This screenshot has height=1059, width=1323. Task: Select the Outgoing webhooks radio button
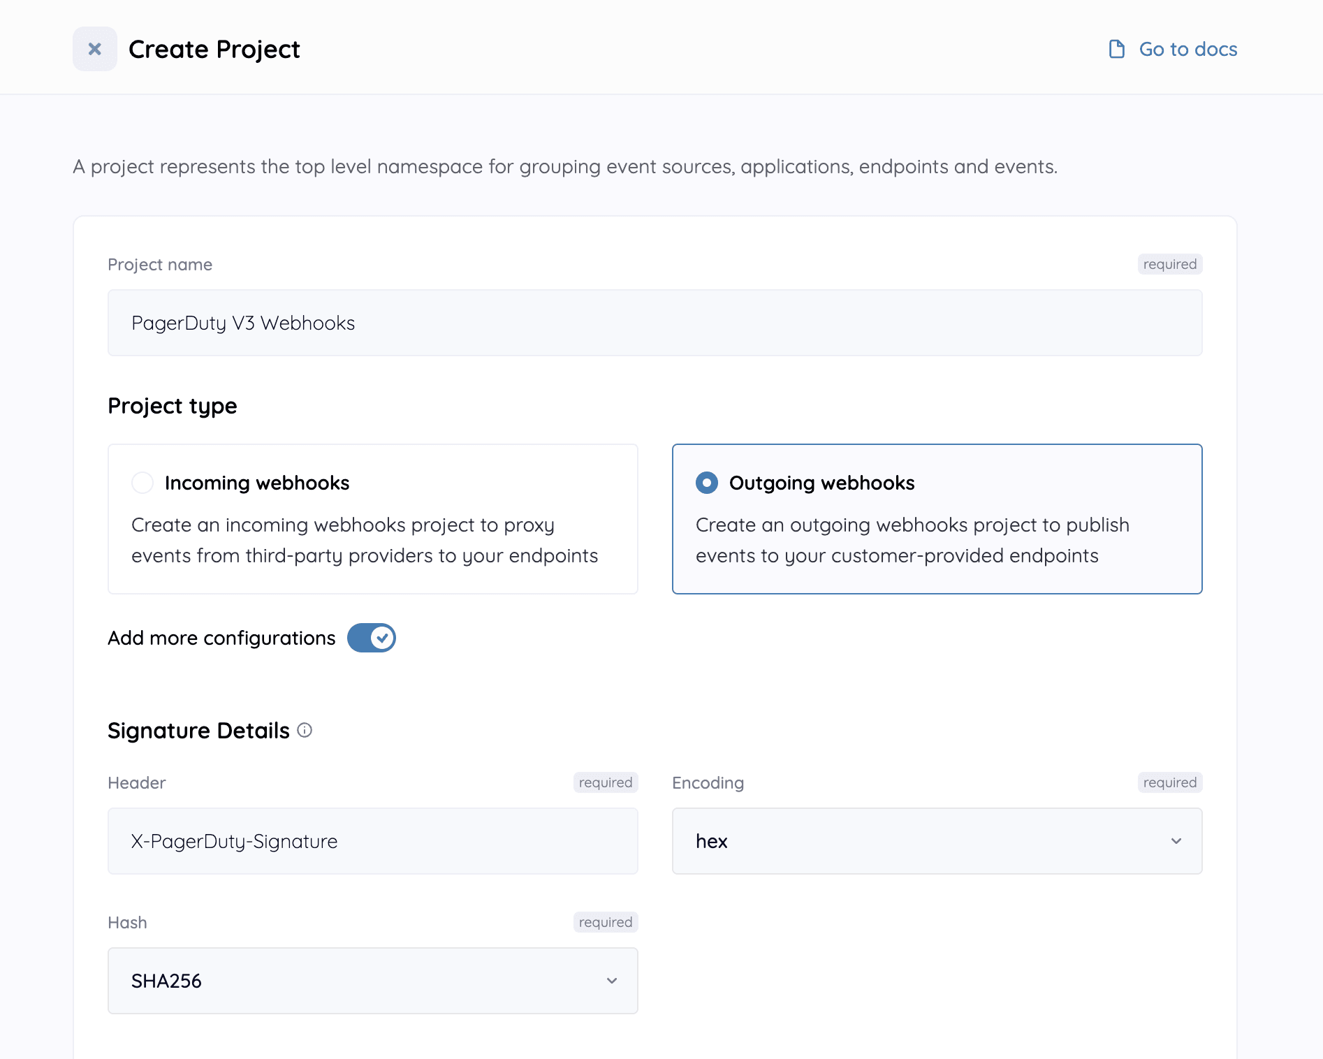707,483
